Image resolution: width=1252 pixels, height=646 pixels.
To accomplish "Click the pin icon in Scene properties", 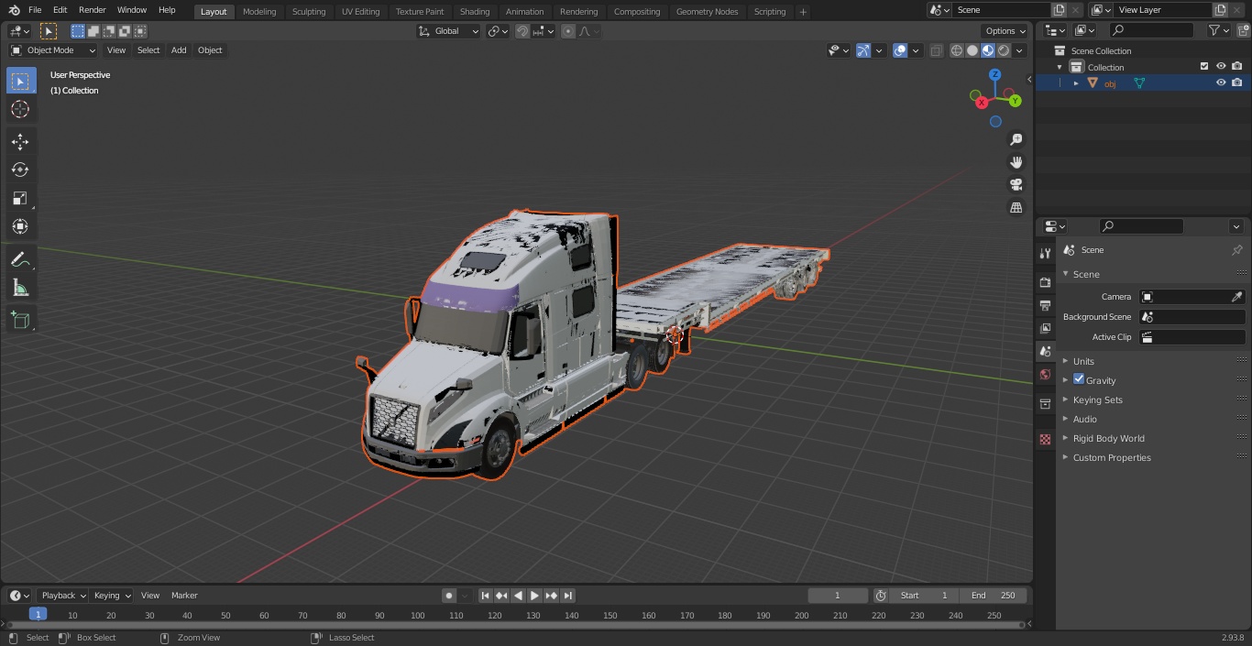I will 1236,250.
